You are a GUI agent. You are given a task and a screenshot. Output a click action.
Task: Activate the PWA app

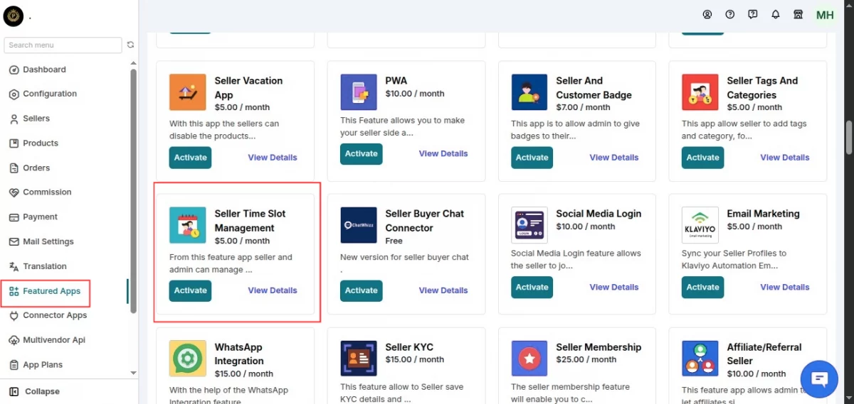pos(361,154)
